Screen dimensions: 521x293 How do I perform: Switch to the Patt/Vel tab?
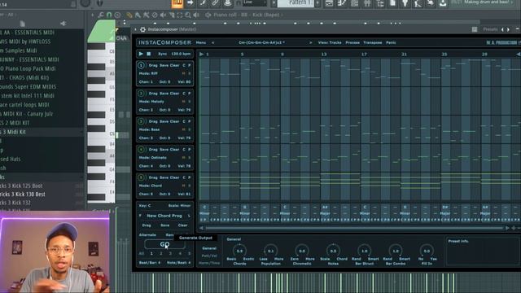coord(209,256)
